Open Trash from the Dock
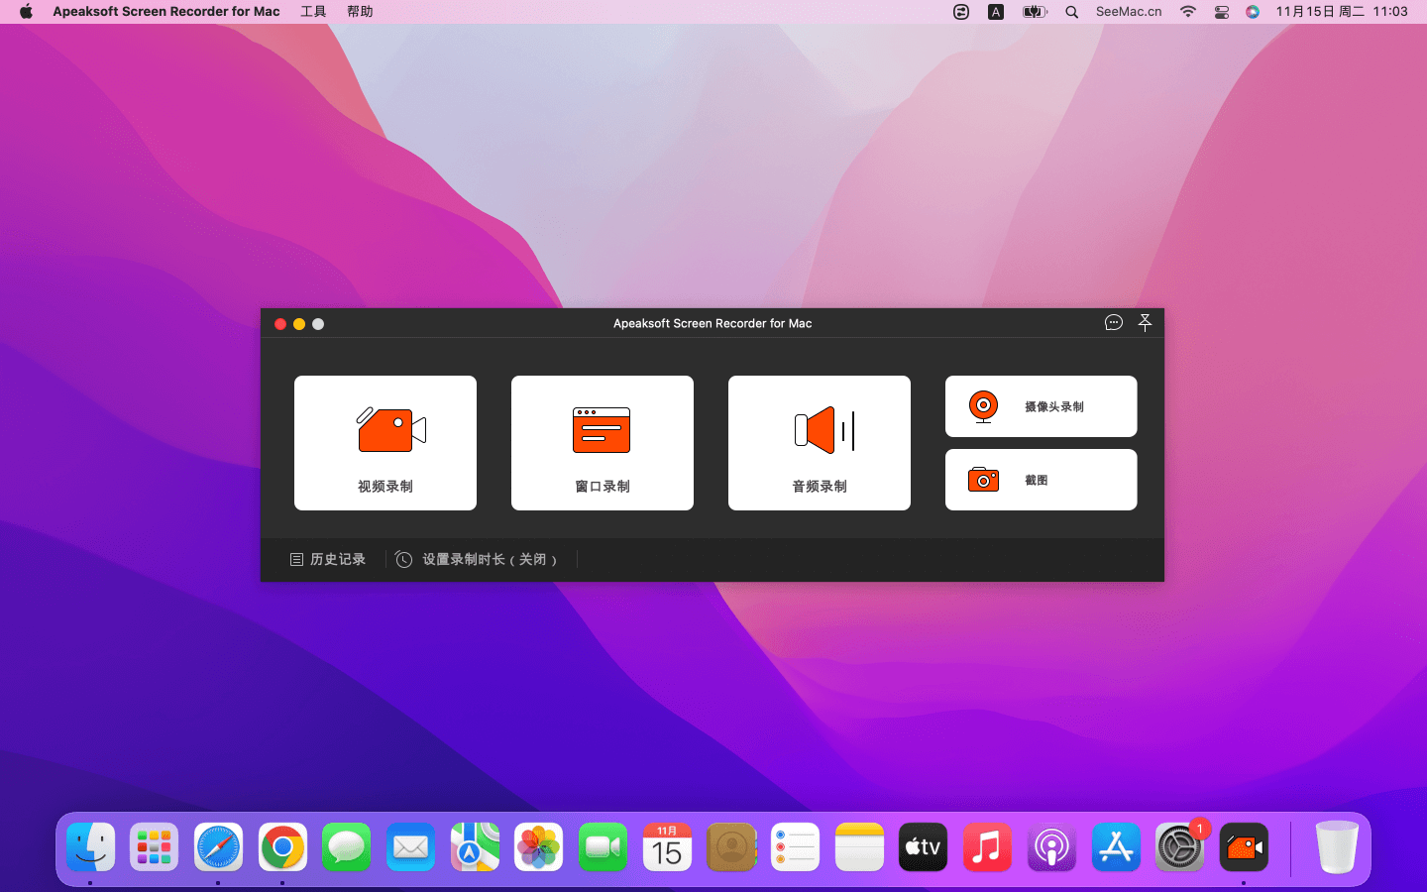This screenshot has height=892, width=1427. 1337,847
